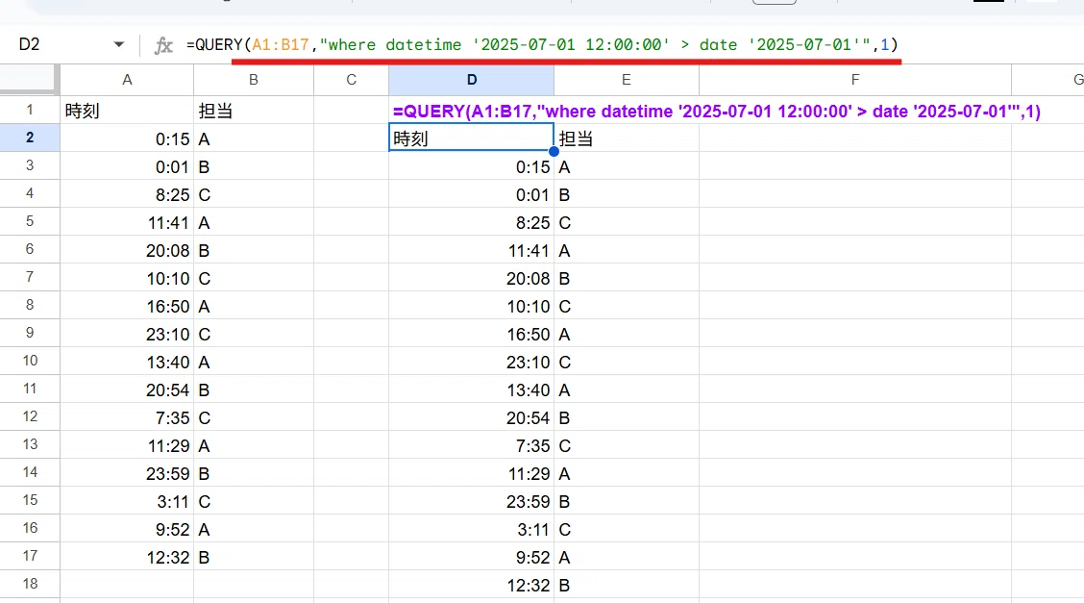Click cell D14 showing 11:29

coord(472,473)
